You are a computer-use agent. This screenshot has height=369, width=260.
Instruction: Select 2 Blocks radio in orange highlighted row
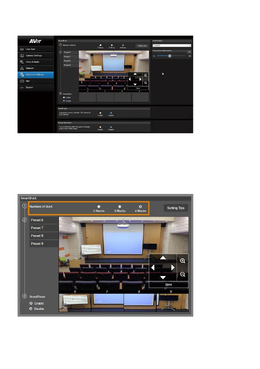coord(99,206)
